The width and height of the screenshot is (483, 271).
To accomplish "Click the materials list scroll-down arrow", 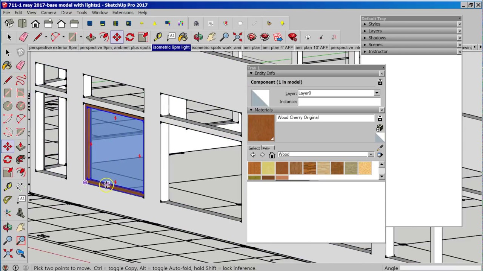I will [x=382, y=176].
